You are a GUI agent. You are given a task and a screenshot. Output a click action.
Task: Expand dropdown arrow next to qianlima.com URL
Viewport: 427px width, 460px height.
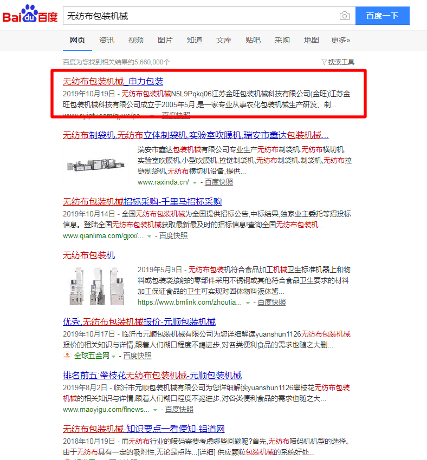click(149, 236)
